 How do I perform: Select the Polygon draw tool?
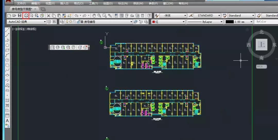[7, 45]
